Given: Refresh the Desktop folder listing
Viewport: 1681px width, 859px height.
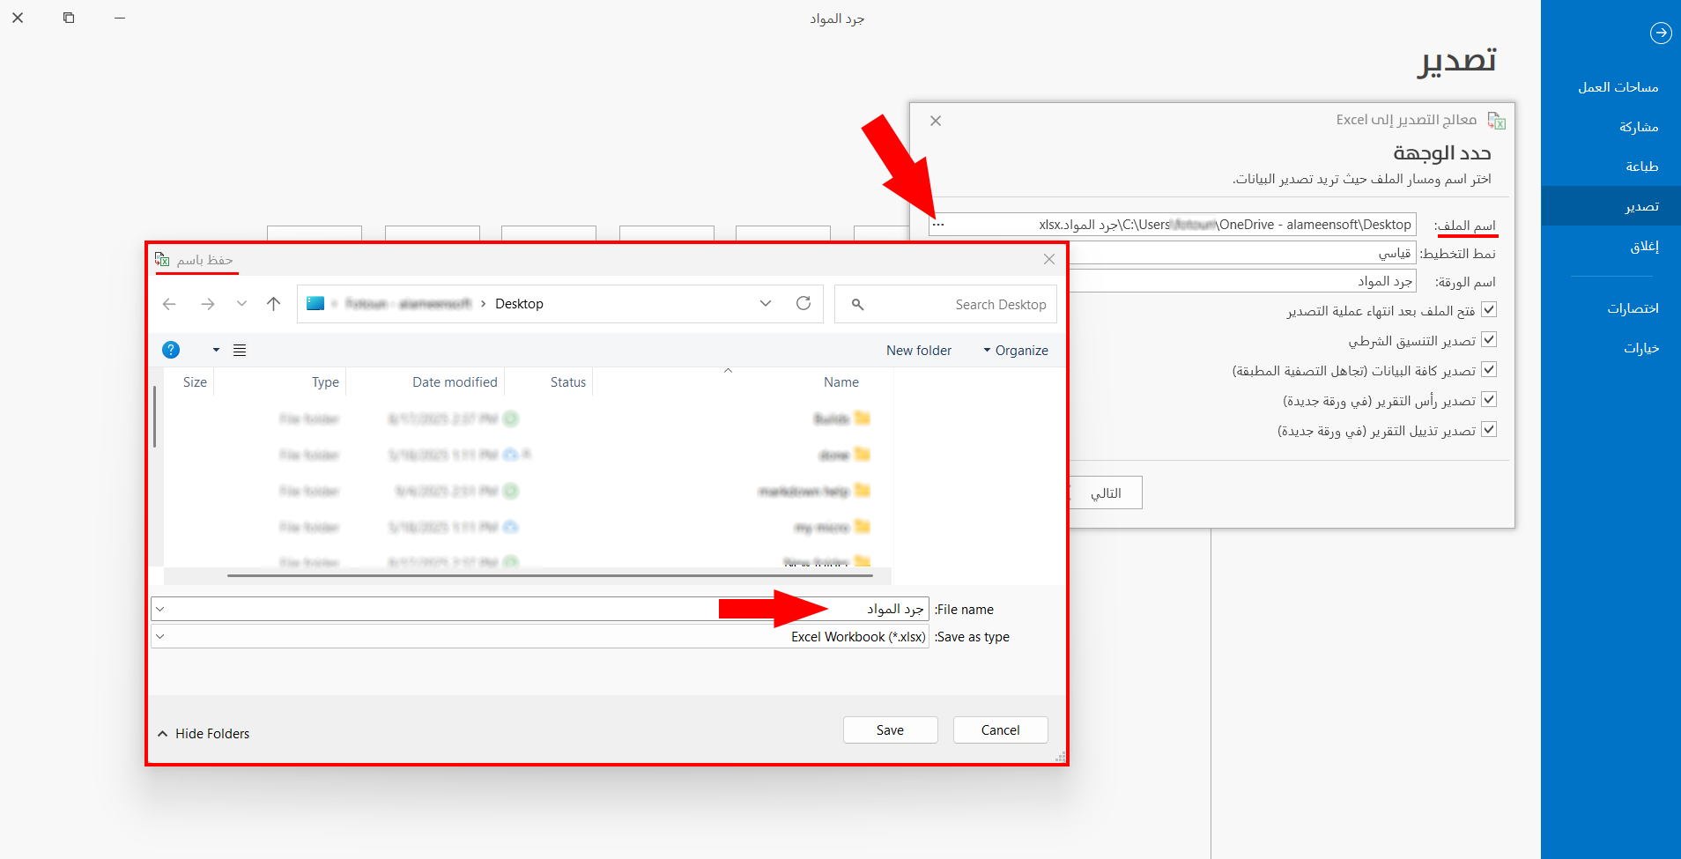Looking at the screenshot, I should [x=803, y=304].
